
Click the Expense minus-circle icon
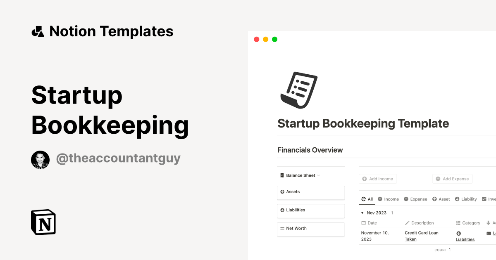point(407,199)
